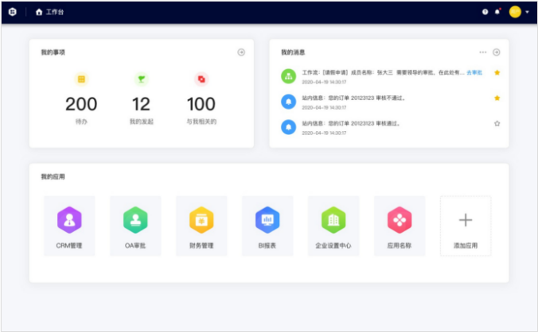Click the logo icon in top-left corner
Image resolution: width=538 pixels, height=332 pixels.
14,12
